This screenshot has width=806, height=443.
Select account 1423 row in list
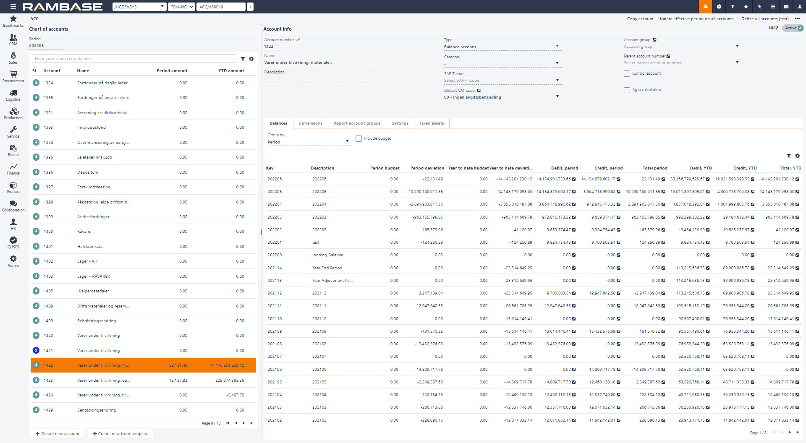pyautogui.click(x=144, y=380)
